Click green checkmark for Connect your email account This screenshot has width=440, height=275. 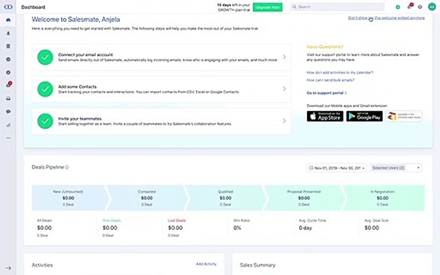(45, 57)
